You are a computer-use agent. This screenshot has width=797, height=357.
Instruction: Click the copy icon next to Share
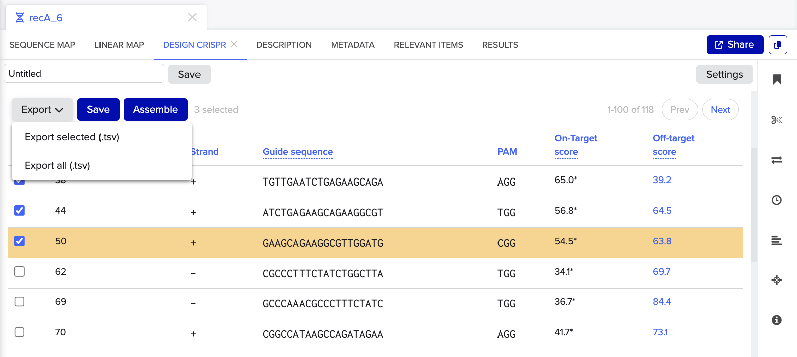[778, 45]
